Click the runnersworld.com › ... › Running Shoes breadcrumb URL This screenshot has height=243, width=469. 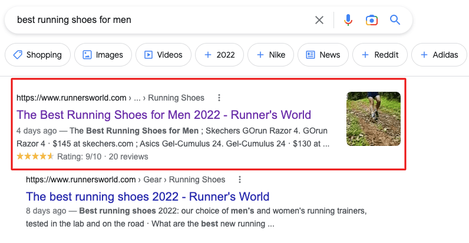(110, 98)
